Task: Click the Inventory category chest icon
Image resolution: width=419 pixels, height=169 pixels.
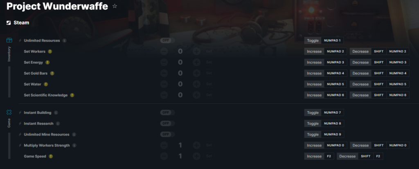Action: tap(9, 40)
